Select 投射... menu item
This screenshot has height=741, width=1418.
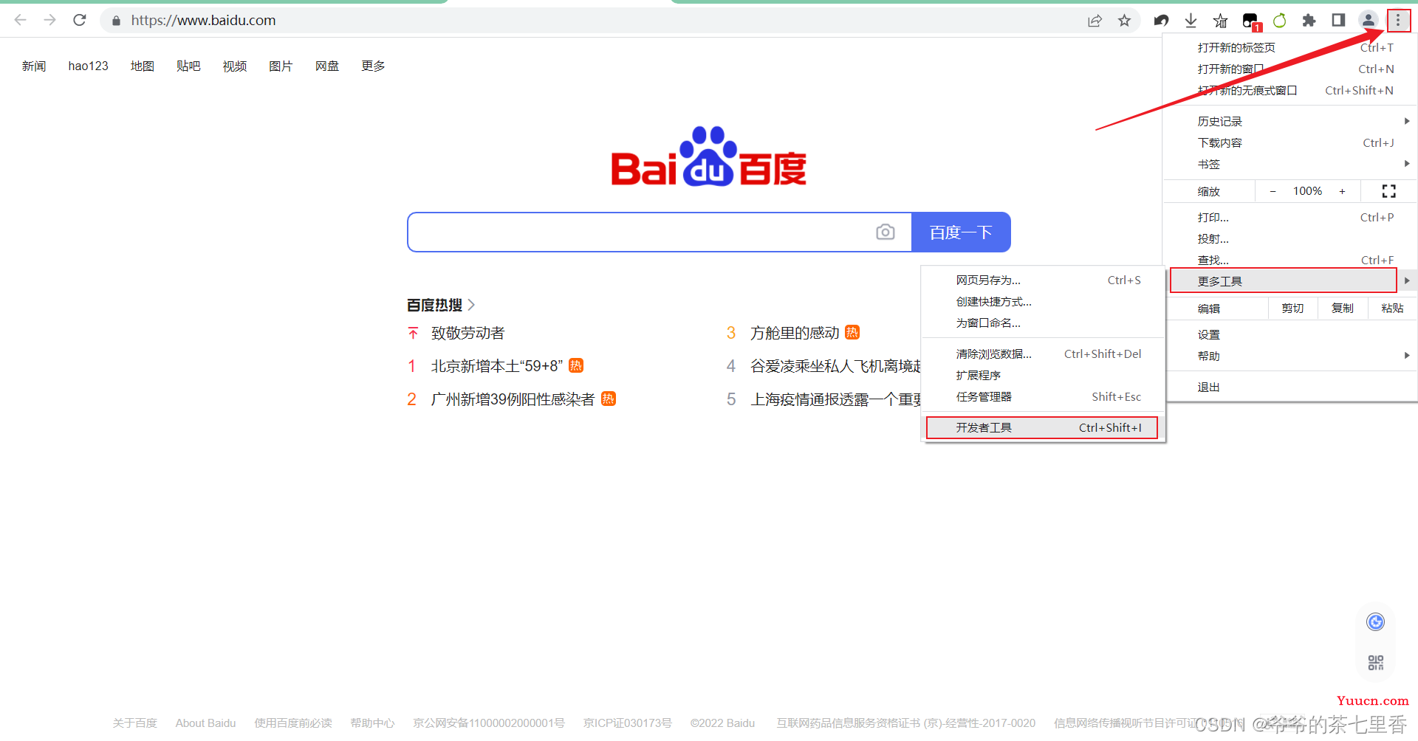point(1290,238)
